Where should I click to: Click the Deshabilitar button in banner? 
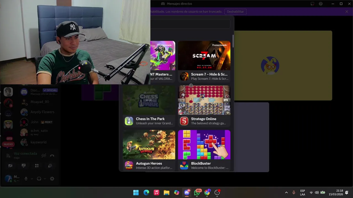[x=236, y=12]
